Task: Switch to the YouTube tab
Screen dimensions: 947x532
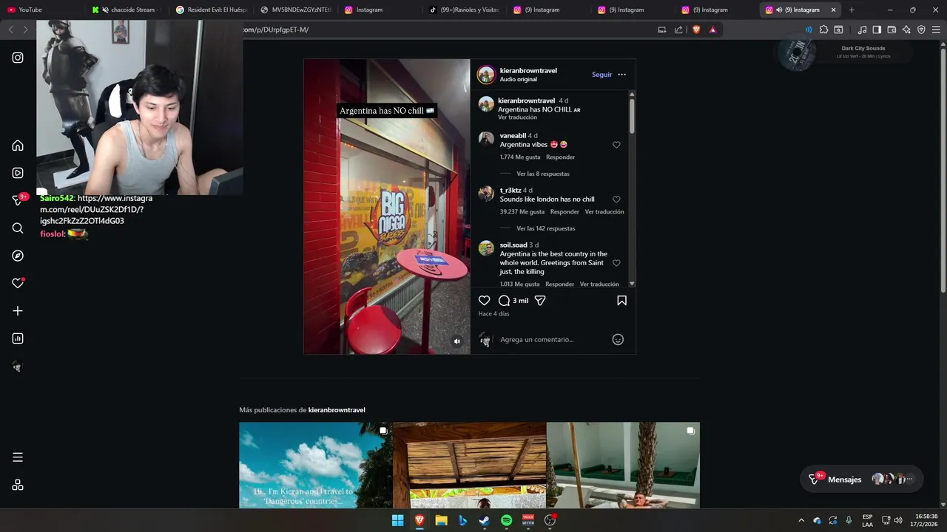Action: coord(43,10)
